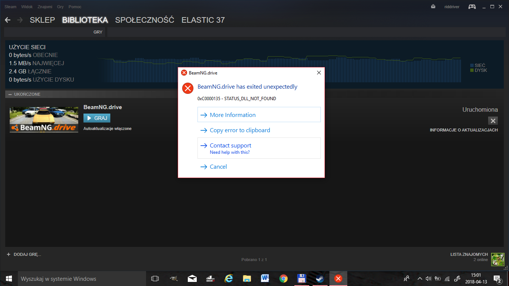Screen dimensions: 509x286
Task: Click the back arrow in Steam navigation
Action: click(7, 20)
